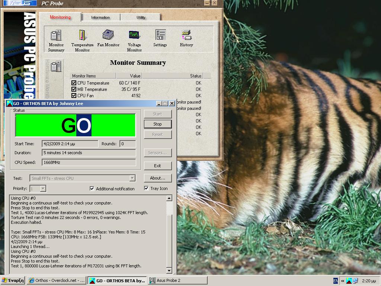Click the Stop button in Orthos
Image resolution: width=381 pixels, height=286 pixels.
(158, 124)
